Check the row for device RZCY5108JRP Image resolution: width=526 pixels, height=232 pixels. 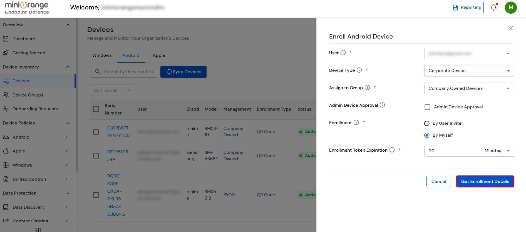[96, 156]
